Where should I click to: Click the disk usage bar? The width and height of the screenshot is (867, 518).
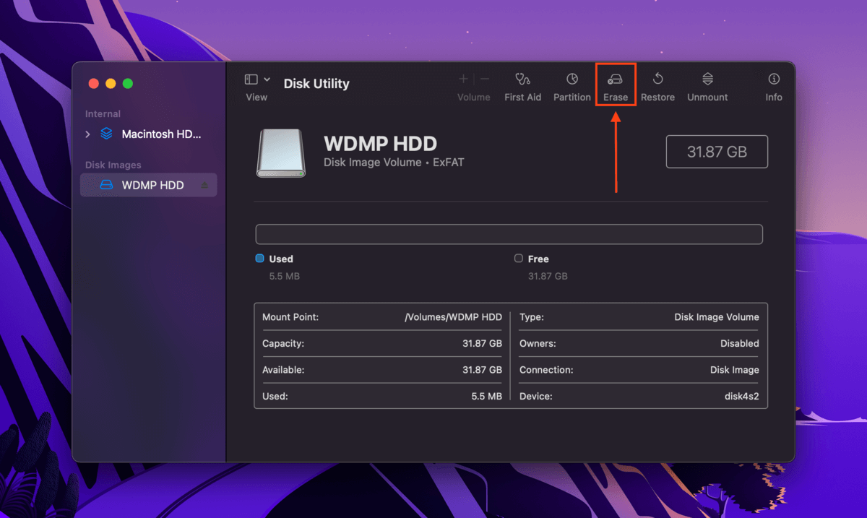point(509,234)
